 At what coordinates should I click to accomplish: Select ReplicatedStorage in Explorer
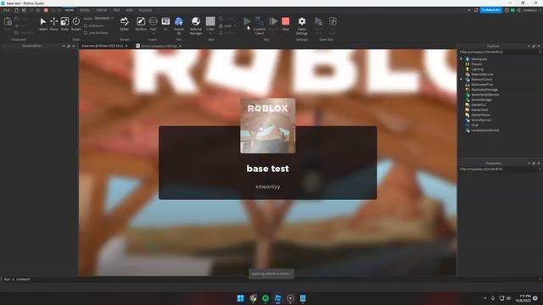(x=484, y=90)
